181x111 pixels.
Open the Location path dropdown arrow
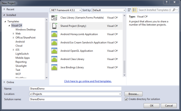[x=120, y=94]
